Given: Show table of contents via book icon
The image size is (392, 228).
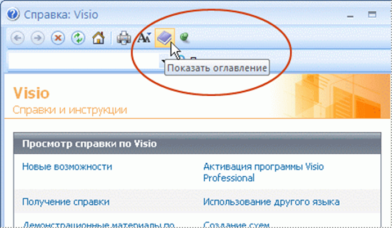Looking at the screenshot, I should point(164,38).
